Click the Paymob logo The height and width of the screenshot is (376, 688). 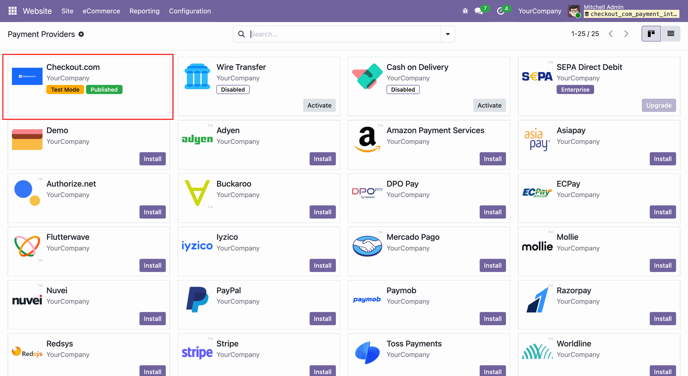click(x=367, y=299)
